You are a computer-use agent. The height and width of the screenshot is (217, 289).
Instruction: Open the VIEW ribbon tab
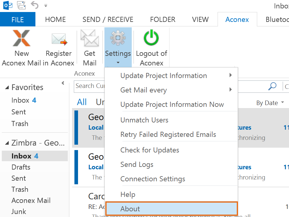coord(200,19)
